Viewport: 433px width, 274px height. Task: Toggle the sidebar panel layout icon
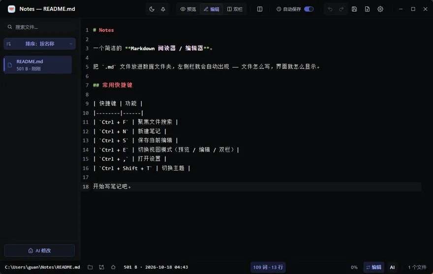[x=260, y=9]
